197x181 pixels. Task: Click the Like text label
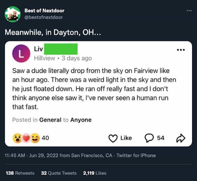coord(126,138)
